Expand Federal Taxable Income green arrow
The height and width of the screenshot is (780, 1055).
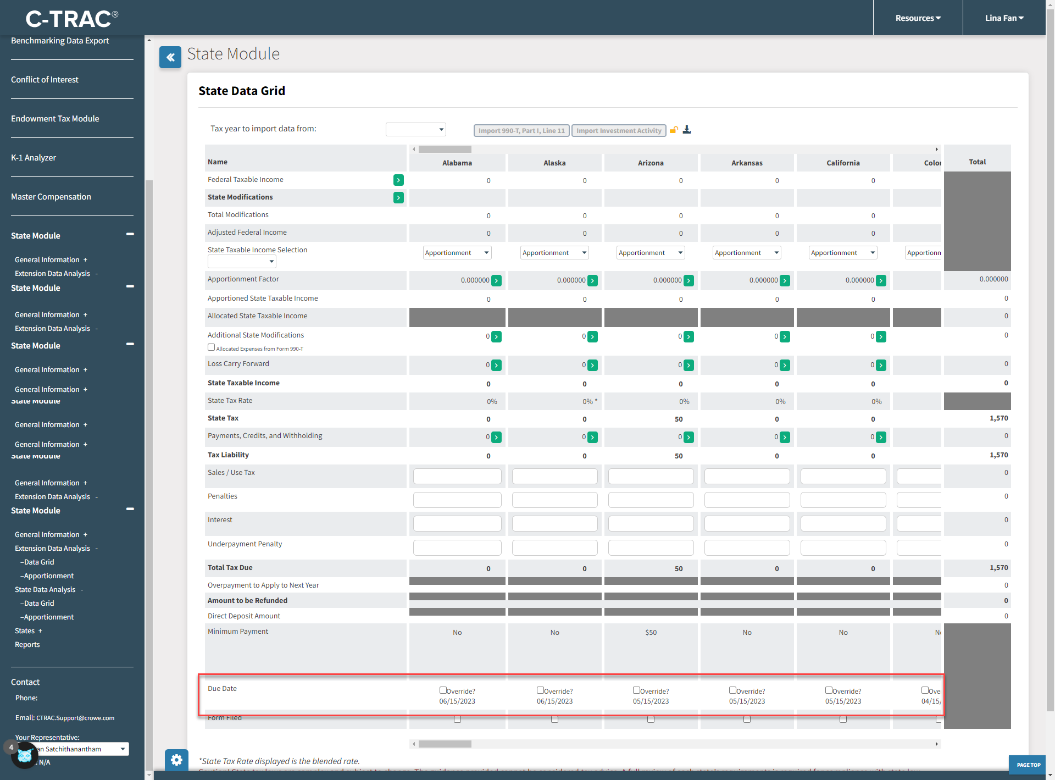pyautogui.click(x=398, y=180)
